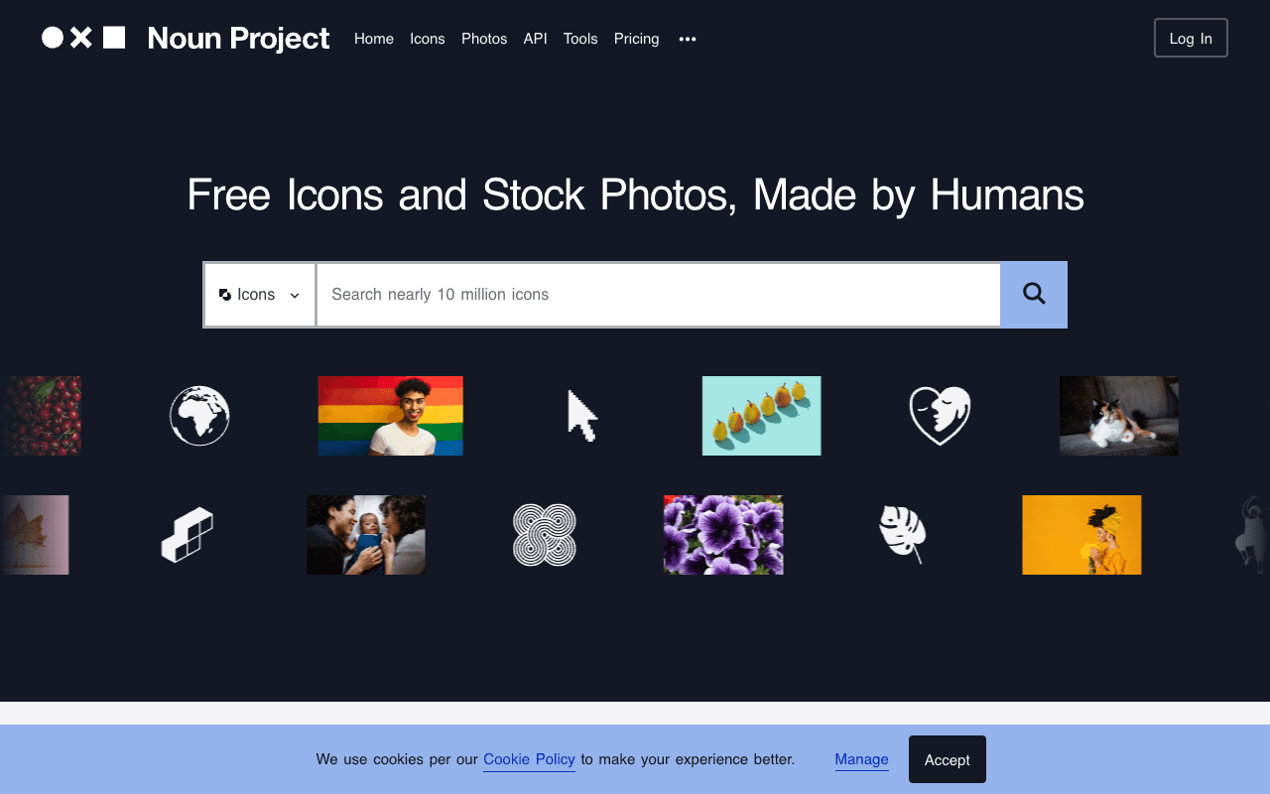Click the magnifying glass search button
Viewport: 1270px width, 794px height.
point(1034,295)
